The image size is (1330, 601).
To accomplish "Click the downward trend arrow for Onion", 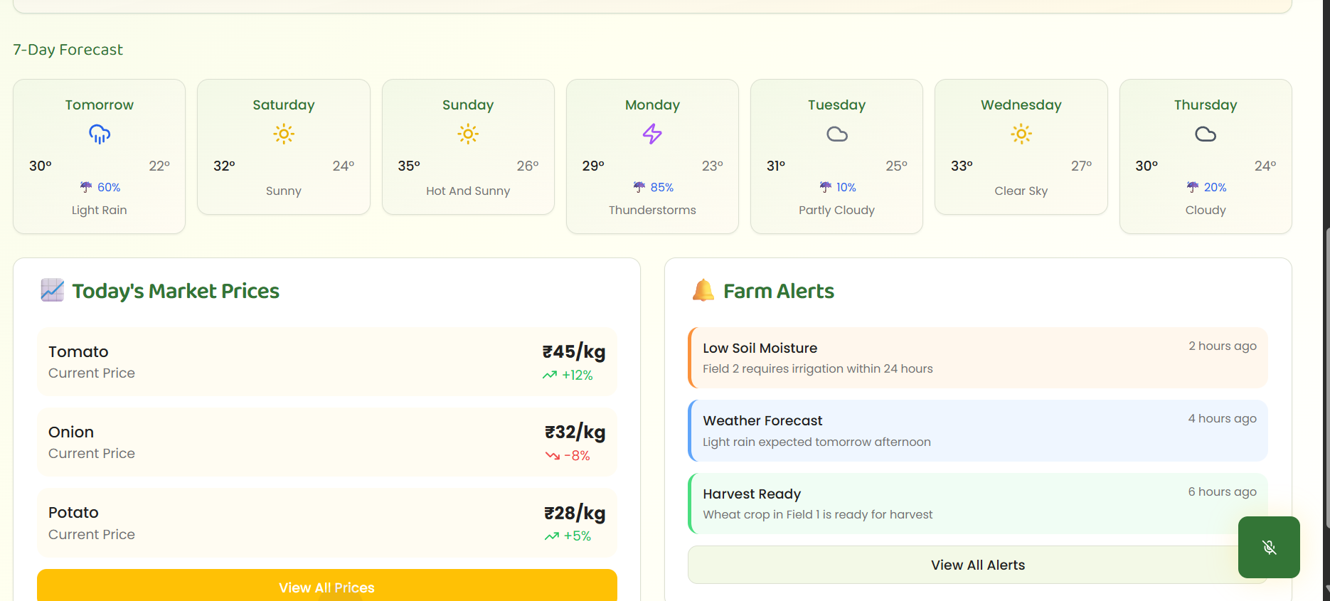I will pos(553,456).
